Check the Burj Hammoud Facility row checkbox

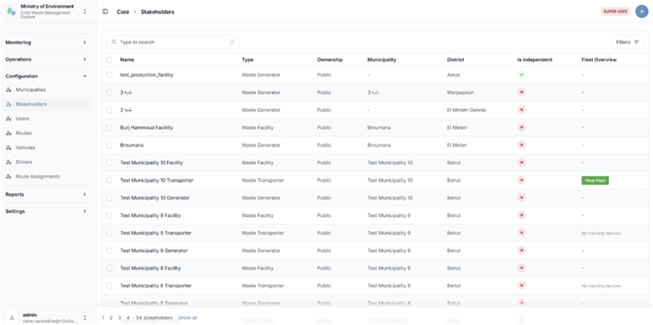(109, 127)
